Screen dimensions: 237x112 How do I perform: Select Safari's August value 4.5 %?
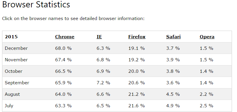(173, 94)
